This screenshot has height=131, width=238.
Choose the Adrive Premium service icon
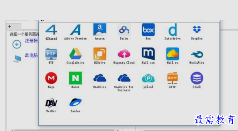coord(75,30)
